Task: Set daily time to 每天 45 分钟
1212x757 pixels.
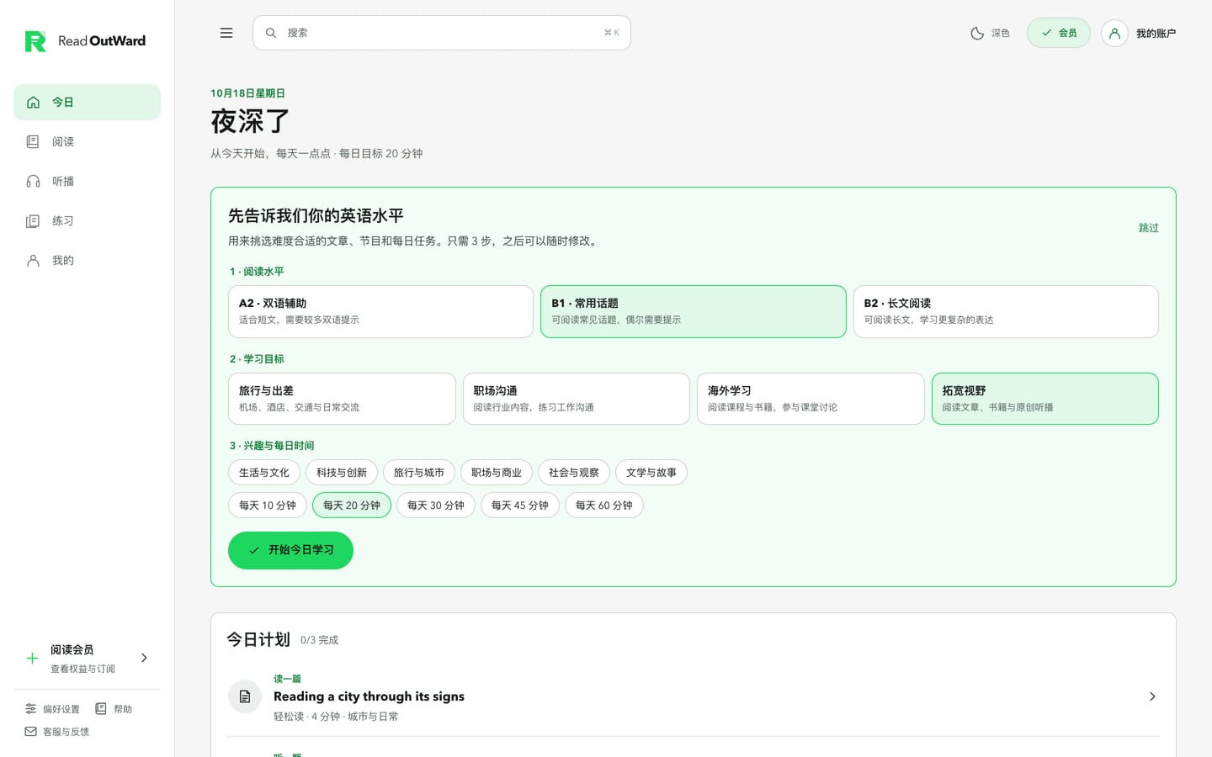Action: [520, 506]
